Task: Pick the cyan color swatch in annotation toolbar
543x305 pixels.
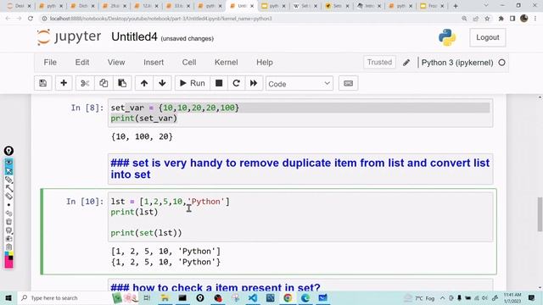Action: (x=7, y=254)
